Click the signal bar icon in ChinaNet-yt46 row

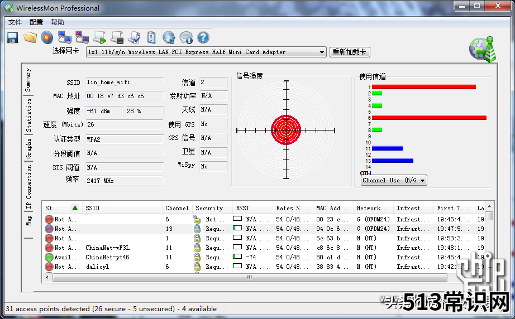237,257
